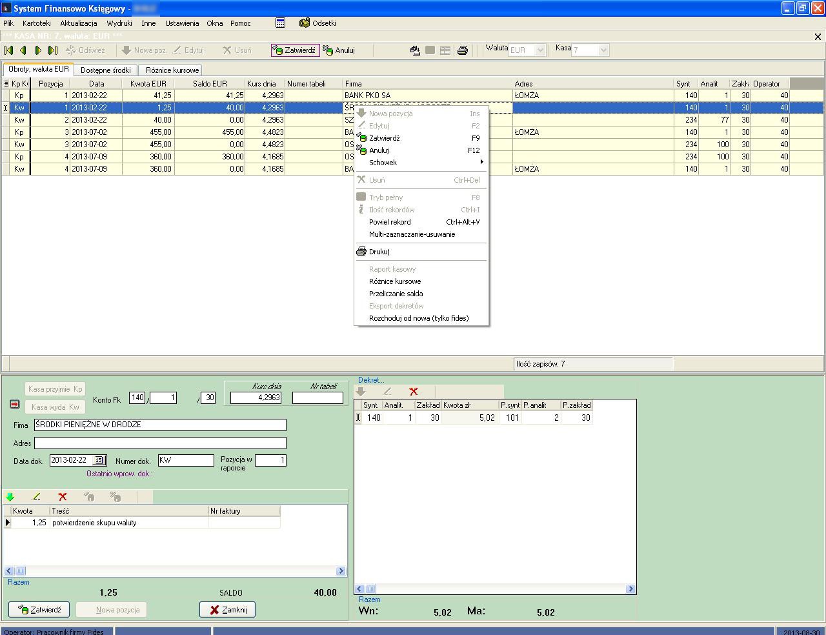Screen dimensions: 826x635
Task: Click right arrow of Kwota table scrollbar
Action: [341, 571]
